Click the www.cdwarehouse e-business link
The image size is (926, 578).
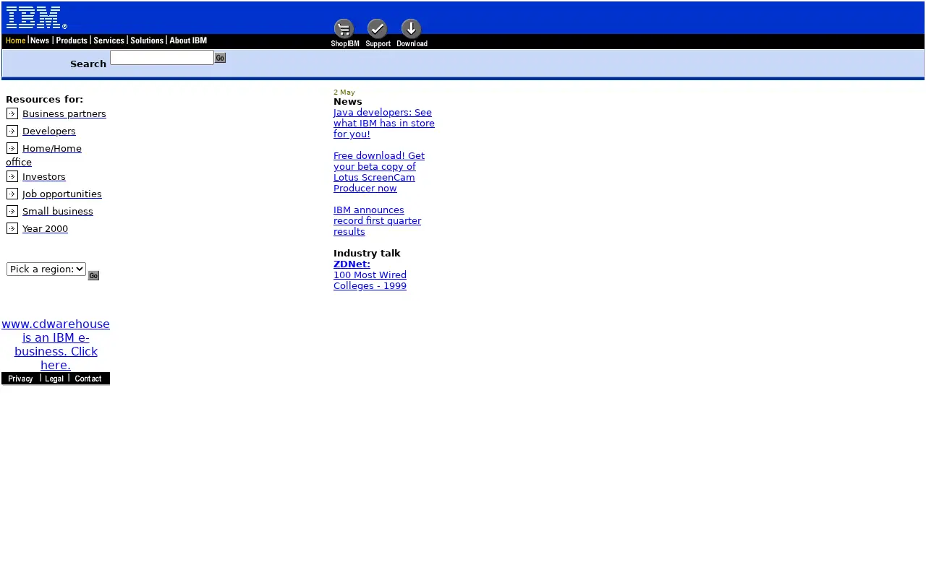pos(56,345)
